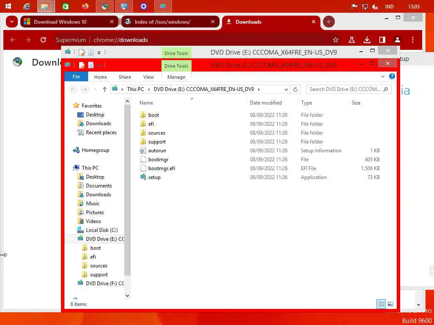The width and height of the screenshot is (434, 325).
Task: Switch to Download Windows 10 browser tab
Action: [x=69, y=22]
